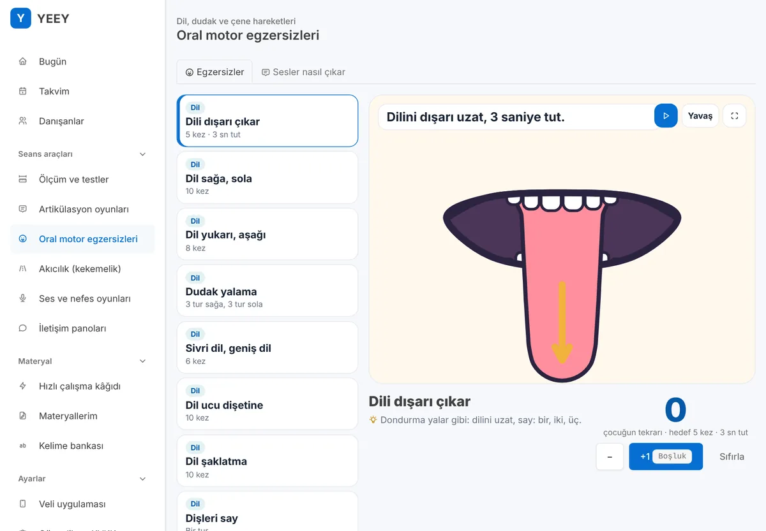Image resolution: width=766 pixels, height=531 pixels.
Task: Play the tongue exercise animation
Action: 666,116
